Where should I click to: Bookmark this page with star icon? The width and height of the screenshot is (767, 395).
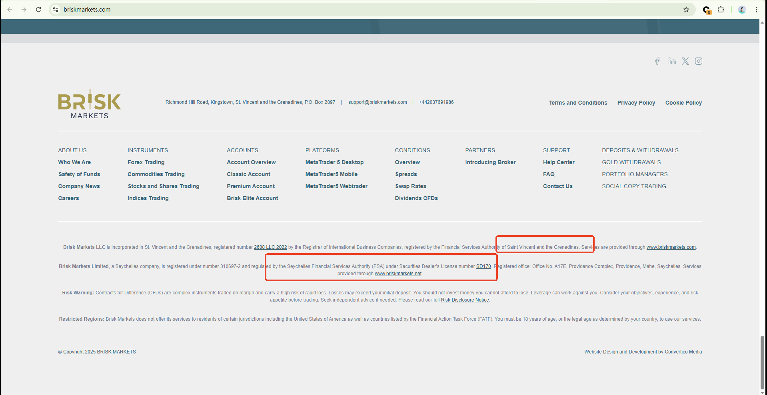click(x=686, y=10)
